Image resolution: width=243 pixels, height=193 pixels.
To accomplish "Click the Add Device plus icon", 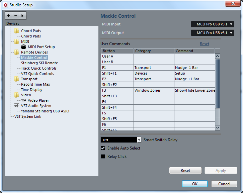I will tap(8, 16).
